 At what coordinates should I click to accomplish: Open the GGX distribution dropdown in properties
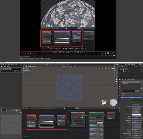click(x=137, y=103)
